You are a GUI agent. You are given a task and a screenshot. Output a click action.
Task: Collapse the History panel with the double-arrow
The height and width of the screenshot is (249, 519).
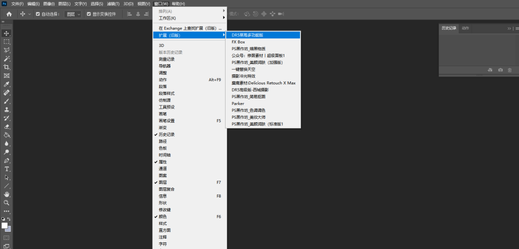click(x=509, y=29)
